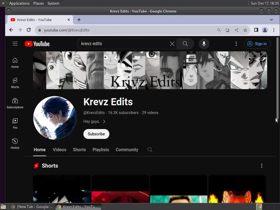This screenshot has height=210, width=280.
Task: Click the Chrome icon in bottom tray
Action: [x=259, y=207]
